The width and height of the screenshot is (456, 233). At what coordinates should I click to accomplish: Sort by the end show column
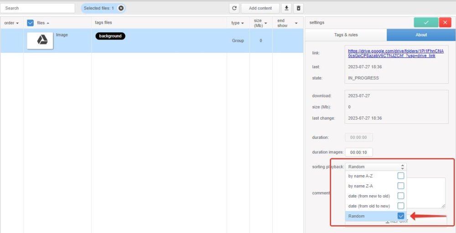[287, 23]
